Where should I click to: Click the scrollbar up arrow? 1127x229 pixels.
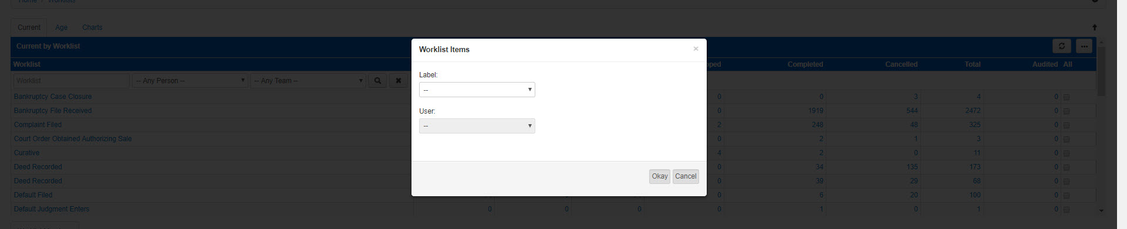(1101, 42)
